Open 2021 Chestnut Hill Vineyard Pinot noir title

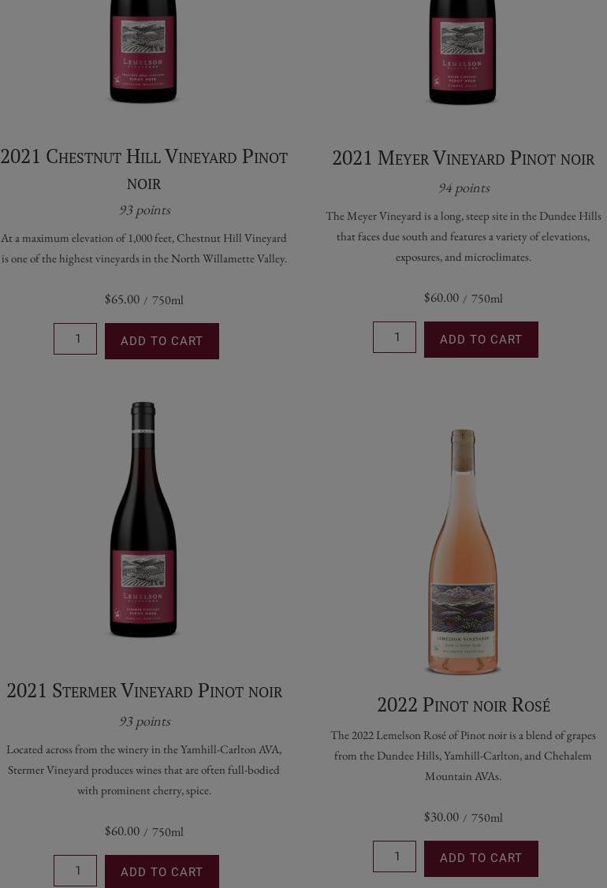pos(144,169)
